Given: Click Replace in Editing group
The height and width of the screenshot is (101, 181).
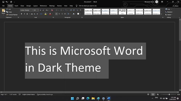Looking at the screenshot, I should [169, 12].
